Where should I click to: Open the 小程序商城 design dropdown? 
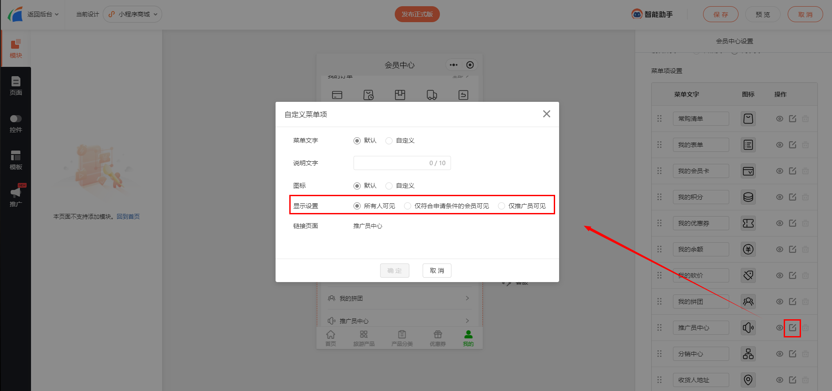[x=132, y=14]
